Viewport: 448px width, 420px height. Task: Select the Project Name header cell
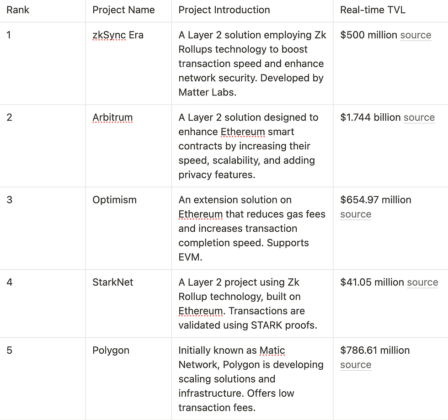point(128,11)
